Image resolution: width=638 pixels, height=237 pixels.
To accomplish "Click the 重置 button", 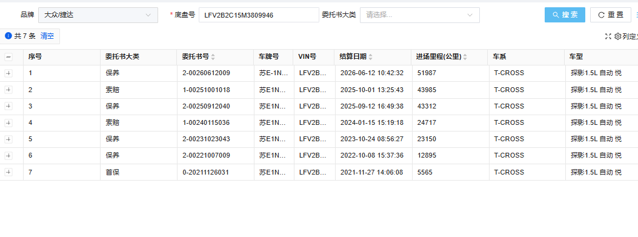I will [x=610, y=15].
